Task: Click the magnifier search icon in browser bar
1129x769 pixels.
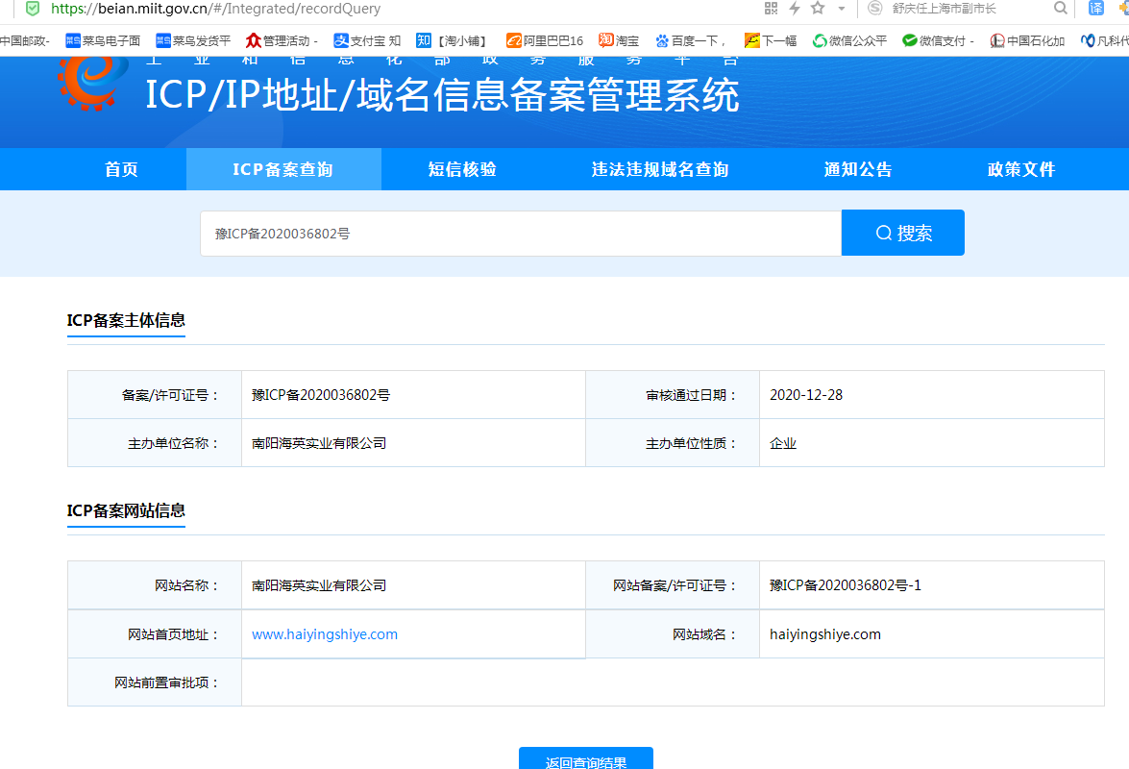Action: click(1060, 8)
